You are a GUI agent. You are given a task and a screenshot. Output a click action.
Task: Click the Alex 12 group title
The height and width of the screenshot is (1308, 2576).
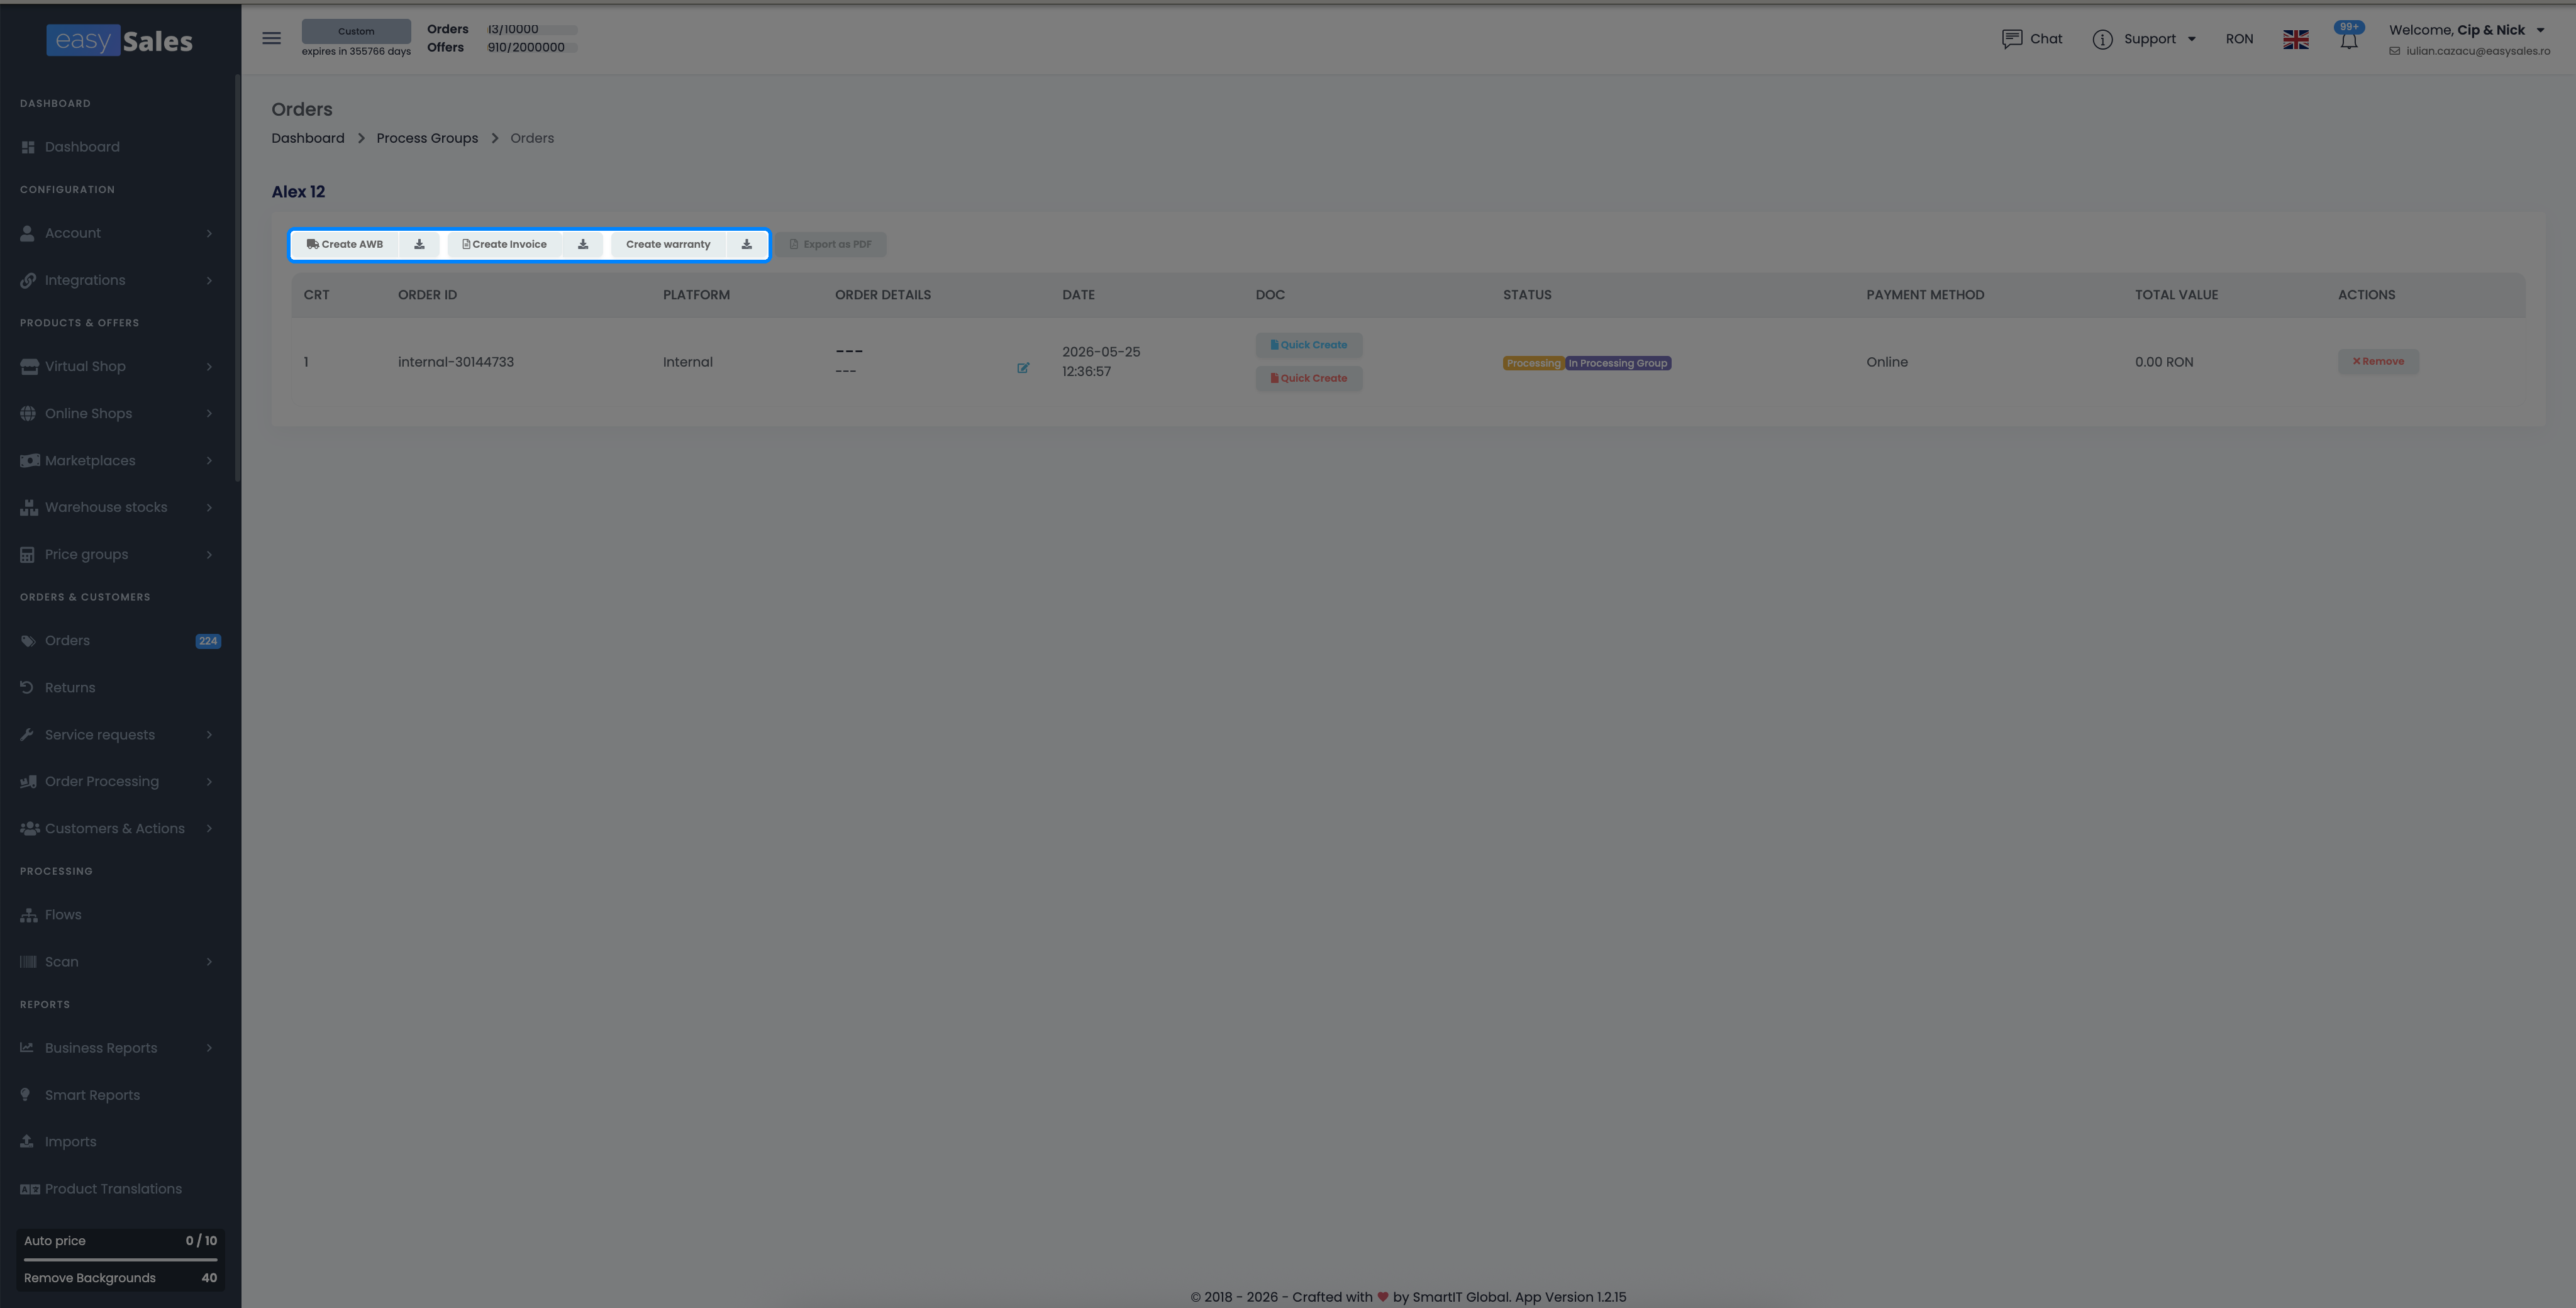[x=298, y=192]
